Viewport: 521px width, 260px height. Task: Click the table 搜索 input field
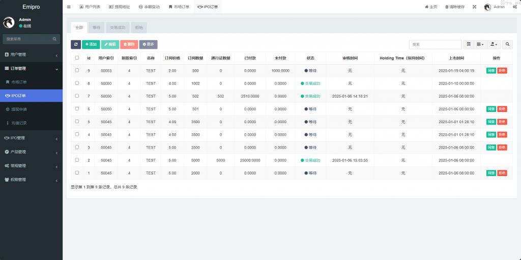(435, 45)
